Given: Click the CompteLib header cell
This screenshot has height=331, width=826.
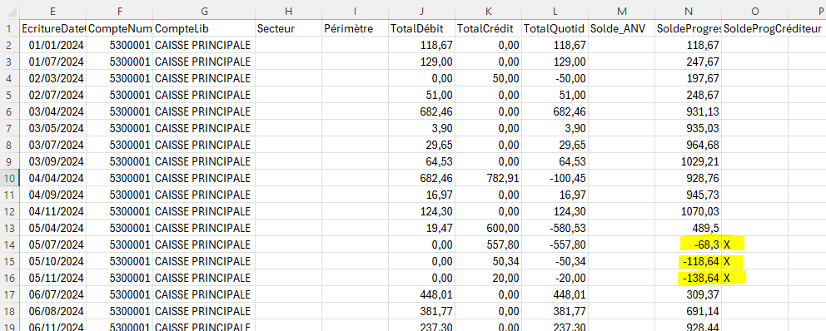Looking at the screenshot, I should pyautogui.click(x=204, y=29).
